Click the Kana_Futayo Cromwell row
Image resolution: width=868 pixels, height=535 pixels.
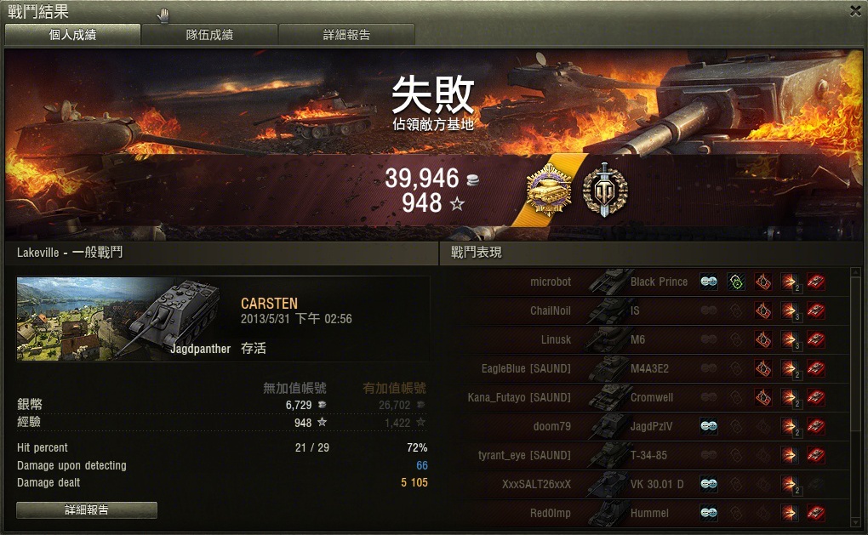[x=646, y=397]
